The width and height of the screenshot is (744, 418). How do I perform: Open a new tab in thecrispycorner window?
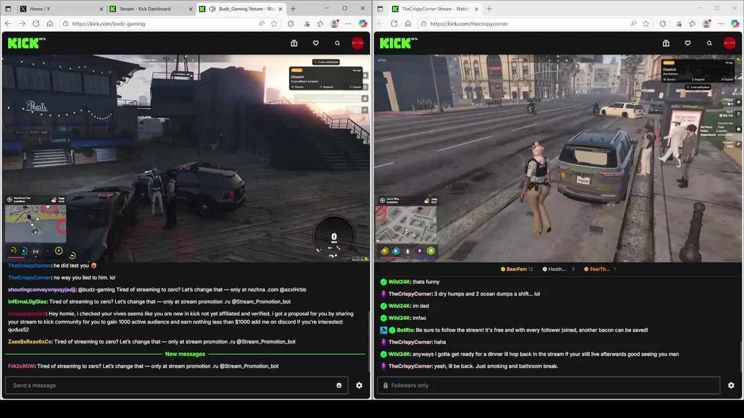click(489, 9)
